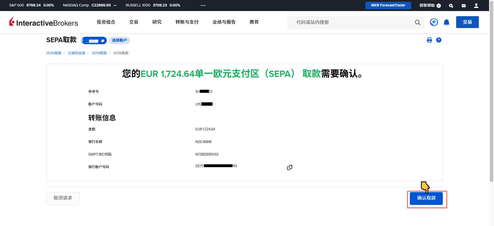Click the search magnifier icon
This screenshot has height=226, width=494.
417,22
